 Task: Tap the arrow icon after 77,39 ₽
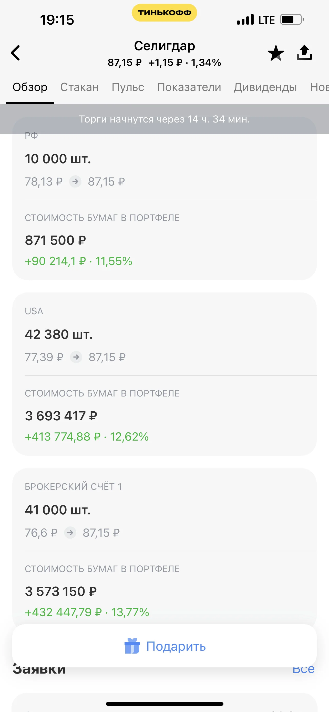point(76,357)
